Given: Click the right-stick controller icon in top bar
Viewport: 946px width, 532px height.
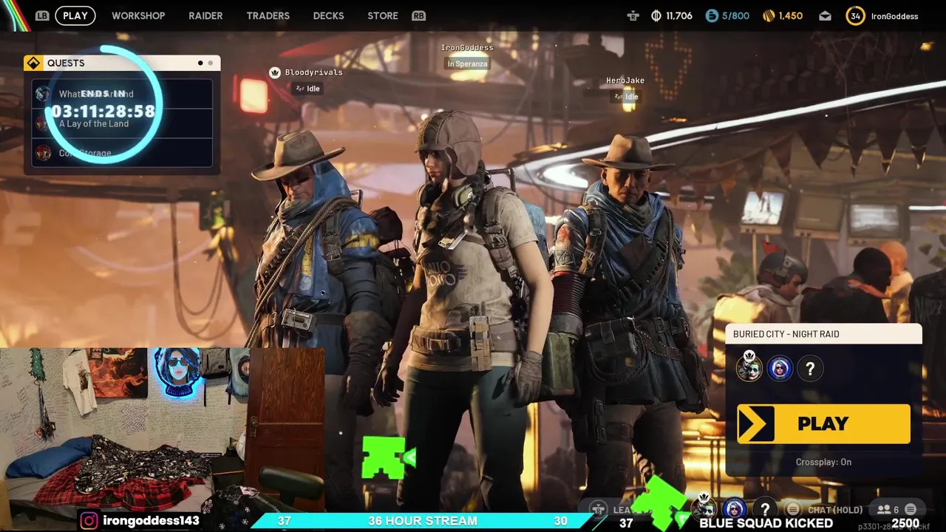Looking at the screenshot, I should (x=633, y=16).
